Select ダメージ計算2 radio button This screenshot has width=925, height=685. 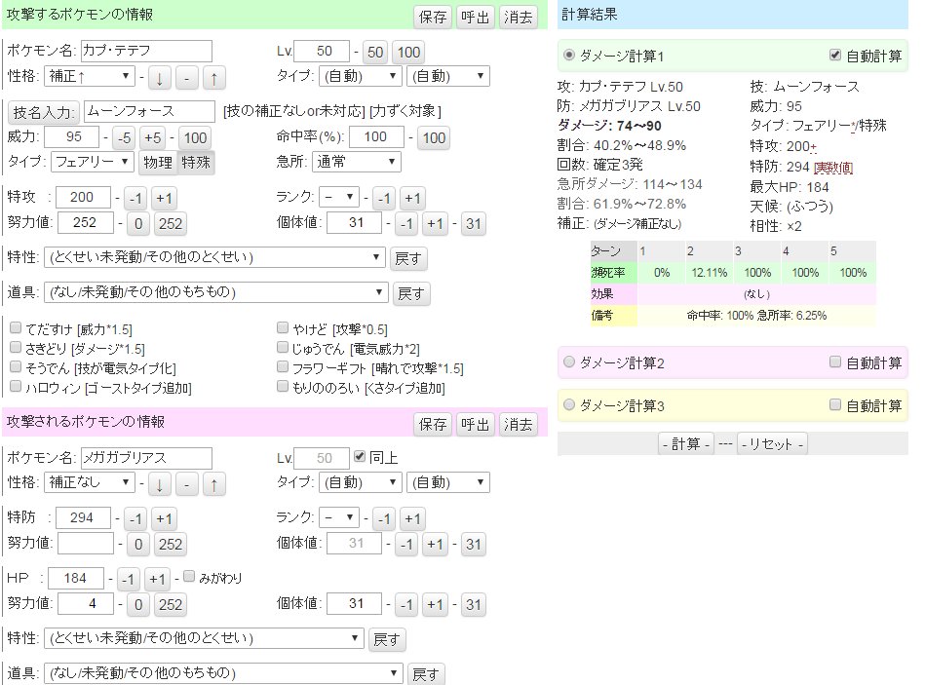(568, 362)
